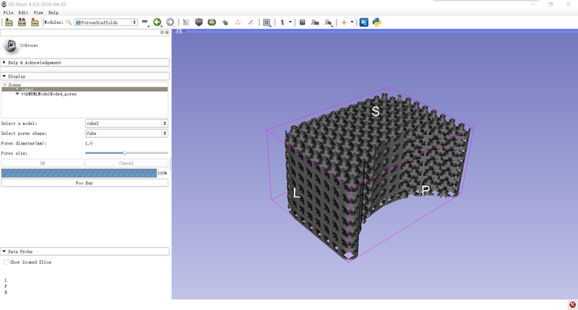Open the Select a model dropdown
The width and height of the screenshot is (578, 310).
pyautogui.click(x=126, y=124)
